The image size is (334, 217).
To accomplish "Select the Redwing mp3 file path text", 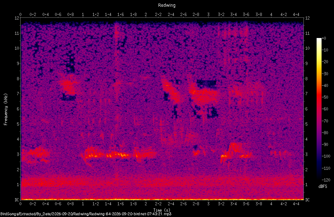I will click(x=86, y=214).
